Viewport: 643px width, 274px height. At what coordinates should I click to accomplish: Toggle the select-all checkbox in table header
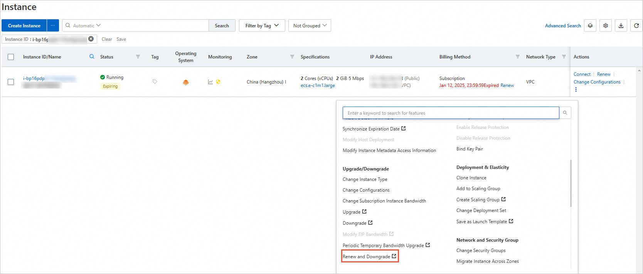[11, 57]
